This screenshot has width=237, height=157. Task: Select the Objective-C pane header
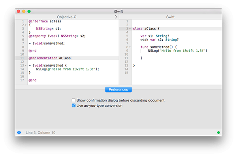click(66, 17)
